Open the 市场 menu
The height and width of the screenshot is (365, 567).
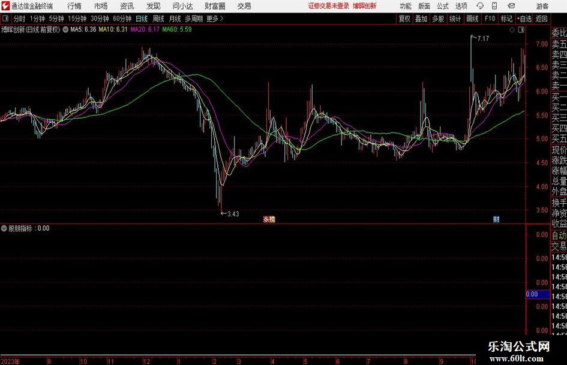point(101,6)
